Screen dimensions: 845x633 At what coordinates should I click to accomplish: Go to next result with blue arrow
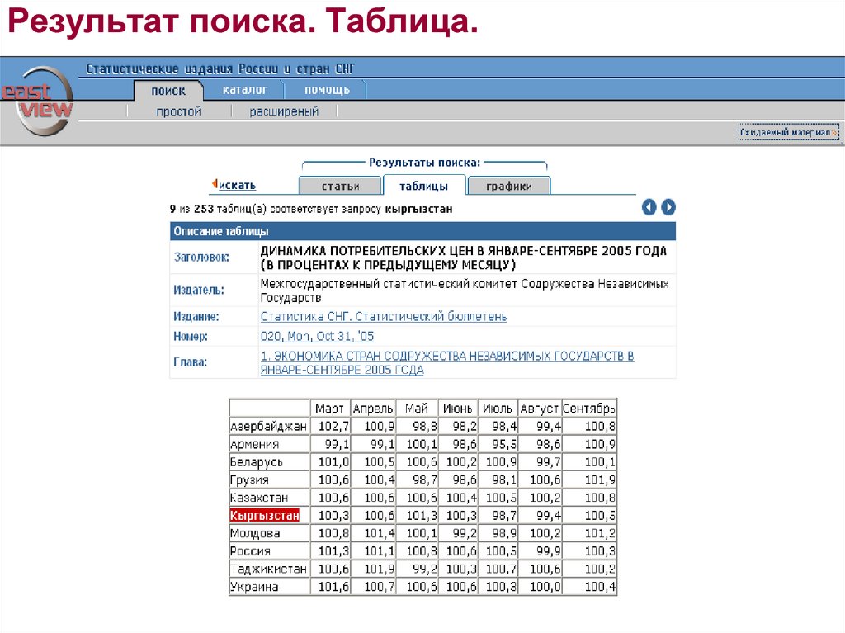pyautogui.click(x=668, y=207)
